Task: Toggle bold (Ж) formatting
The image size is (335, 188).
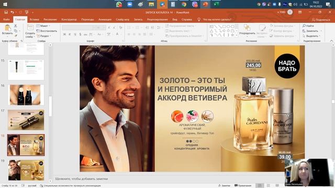Action: 64,34
